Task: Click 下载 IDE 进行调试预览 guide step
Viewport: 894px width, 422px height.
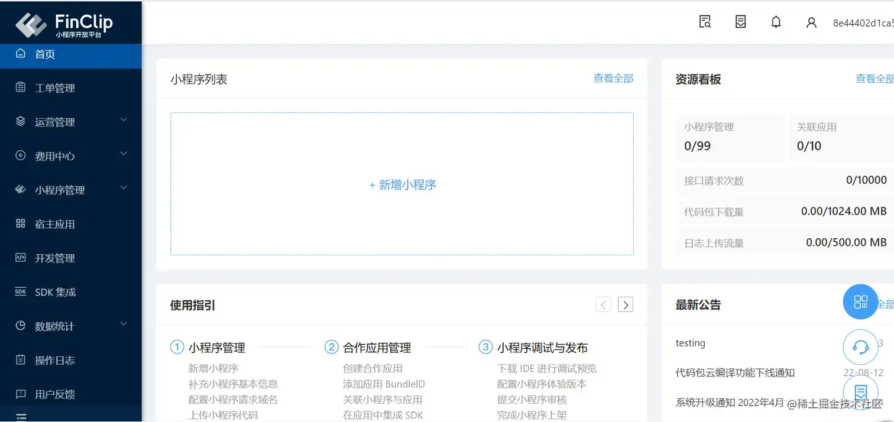Action: pos(547,368)
